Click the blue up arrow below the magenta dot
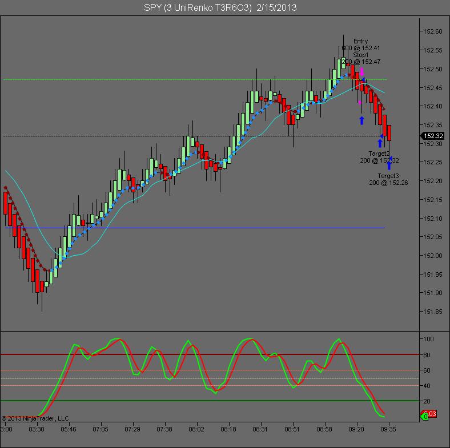This screenshot has height=448, width=450. [362, 120]
